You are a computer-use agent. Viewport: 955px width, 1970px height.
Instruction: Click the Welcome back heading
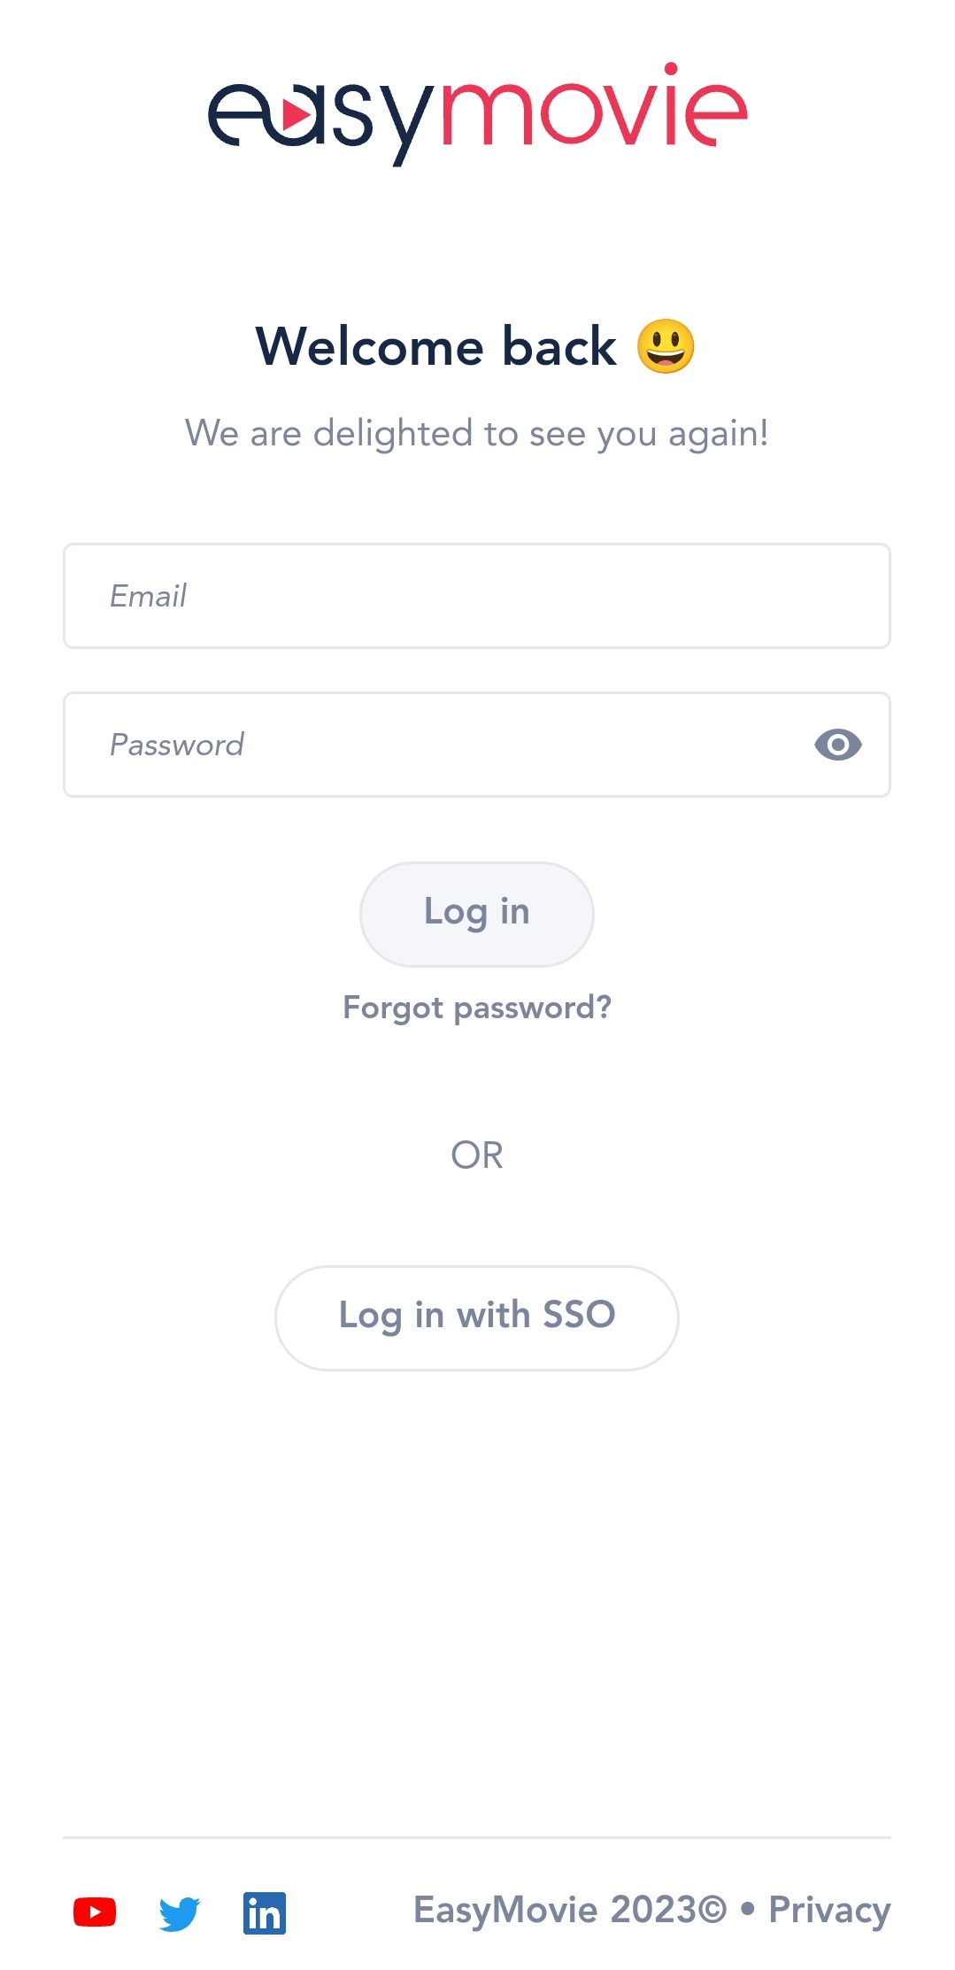tap(435, 346)
